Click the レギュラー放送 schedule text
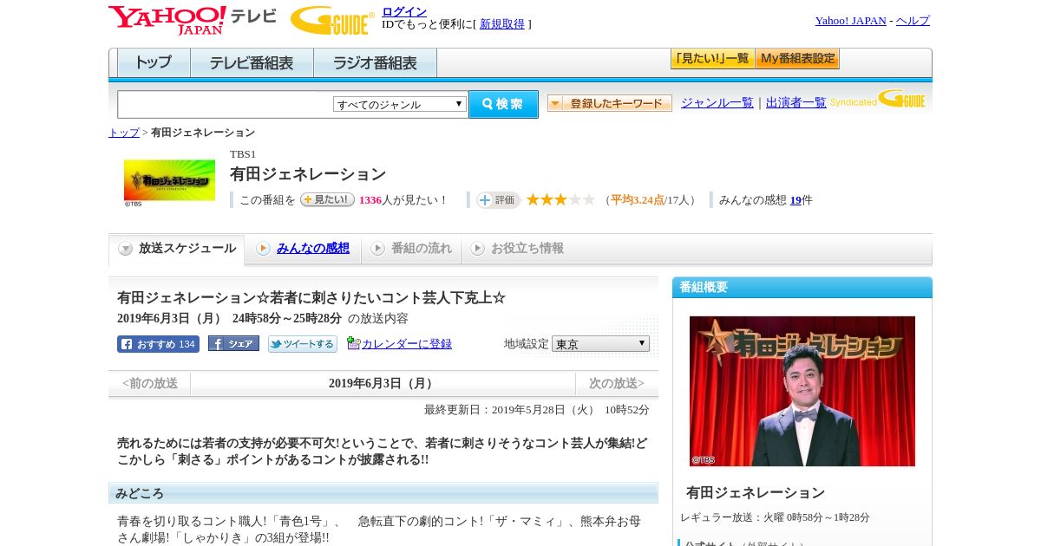 (x=775, y=517)
